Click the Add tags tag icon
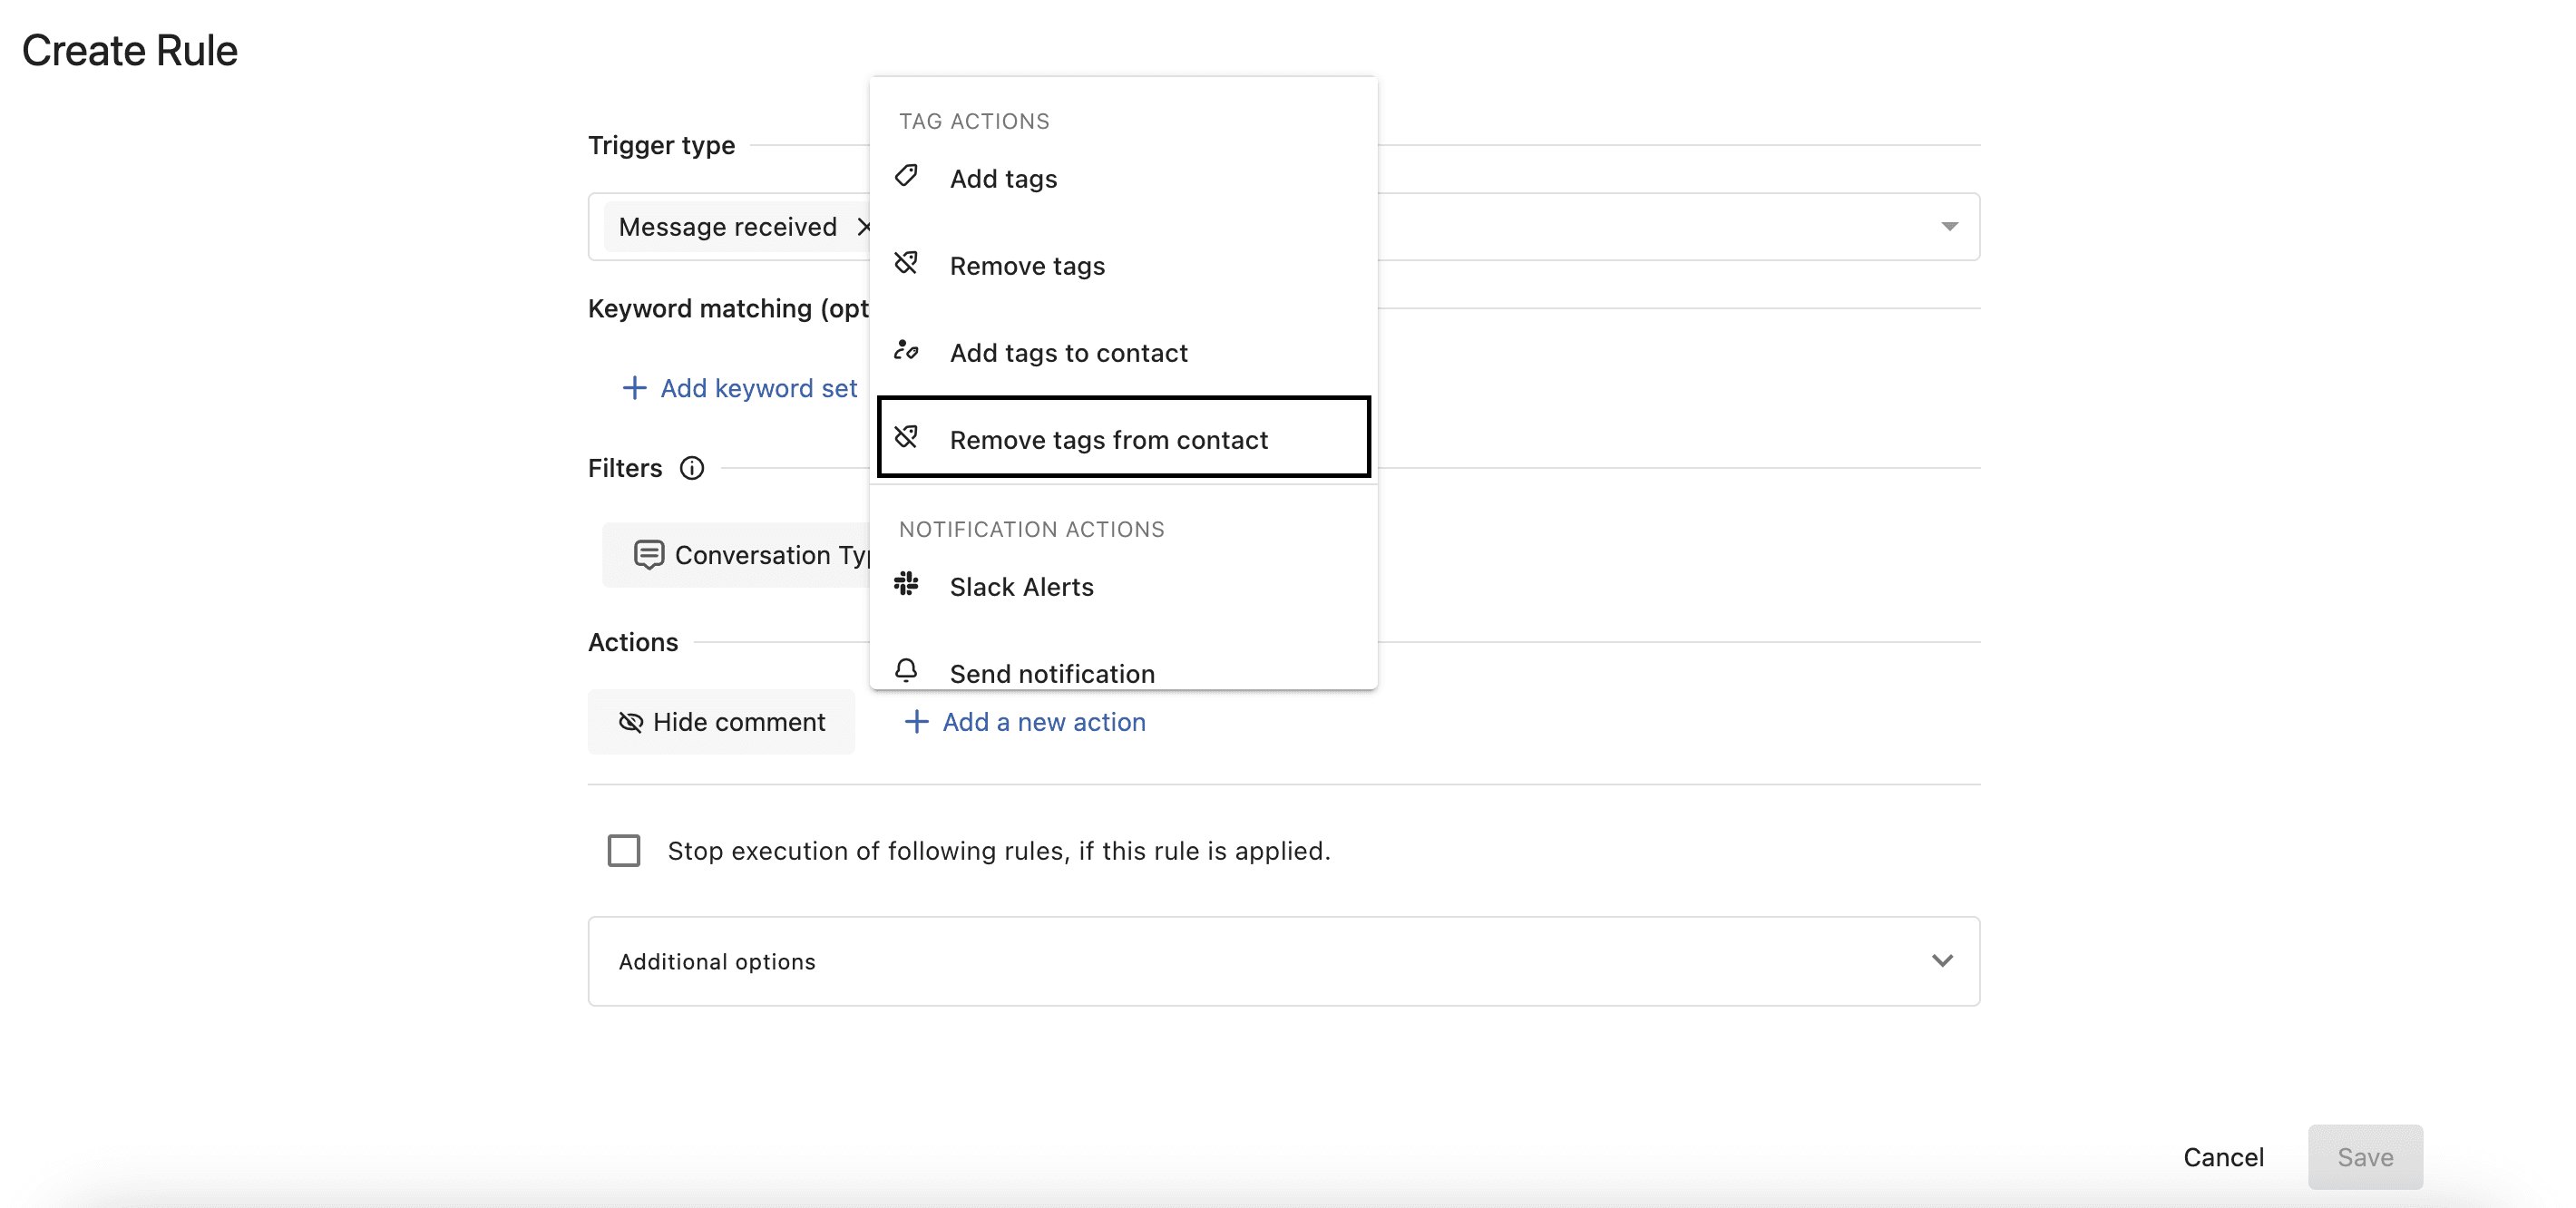 pyautogui.click(x=906, y=176)
